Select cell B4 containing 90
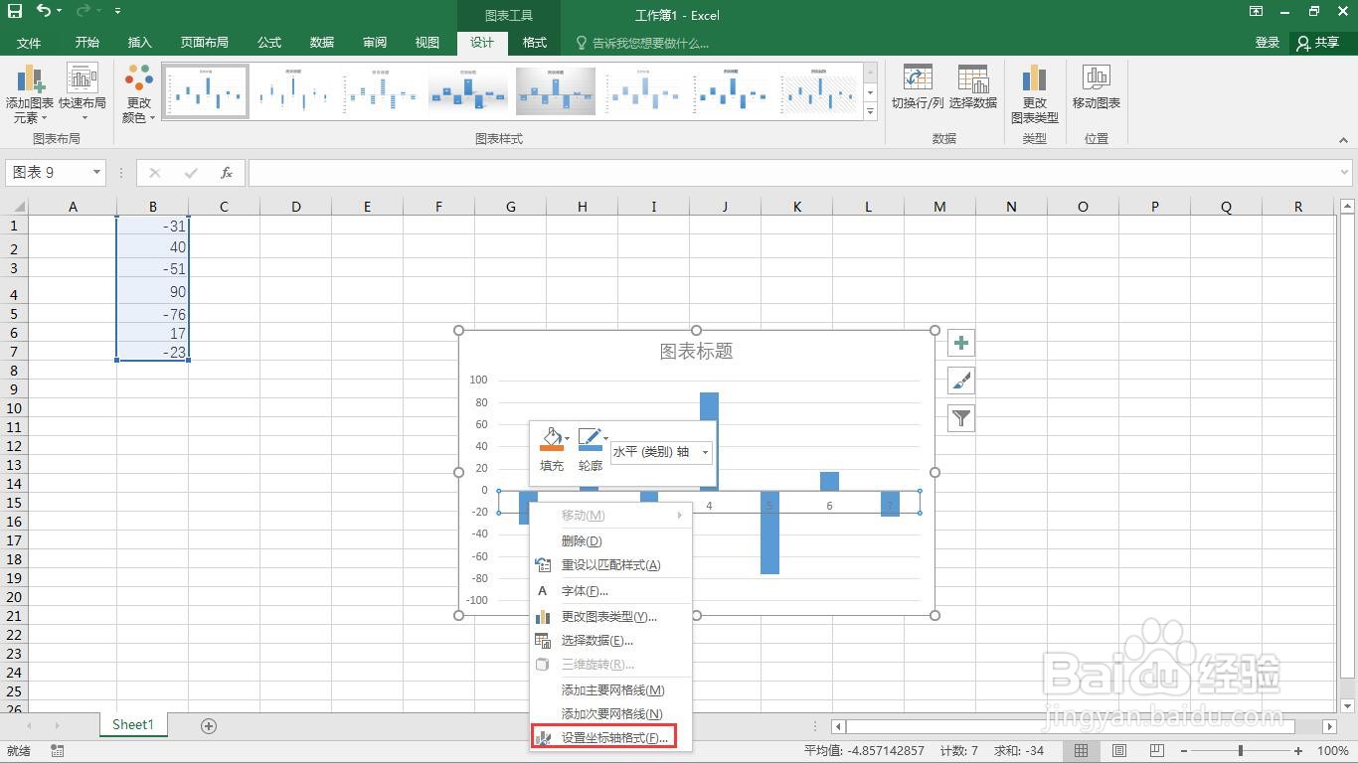1358x763 pixels. [x=152, y=292]
